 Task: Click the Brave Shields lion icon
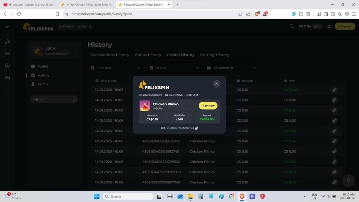[256, 14]
